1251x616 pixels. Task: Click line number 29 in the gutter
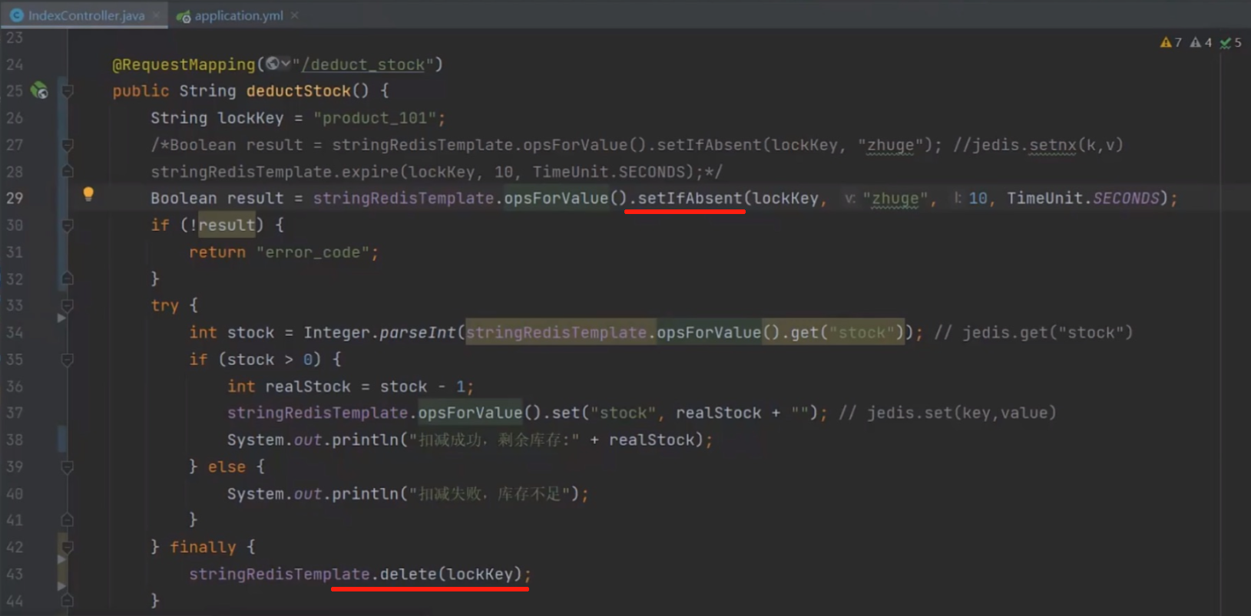click(x=15, y=198)
